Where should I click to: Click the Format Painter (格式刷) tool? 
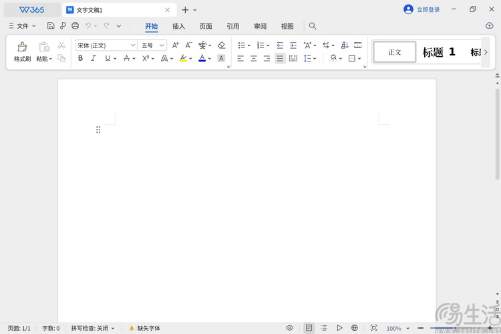coord(22,51)
